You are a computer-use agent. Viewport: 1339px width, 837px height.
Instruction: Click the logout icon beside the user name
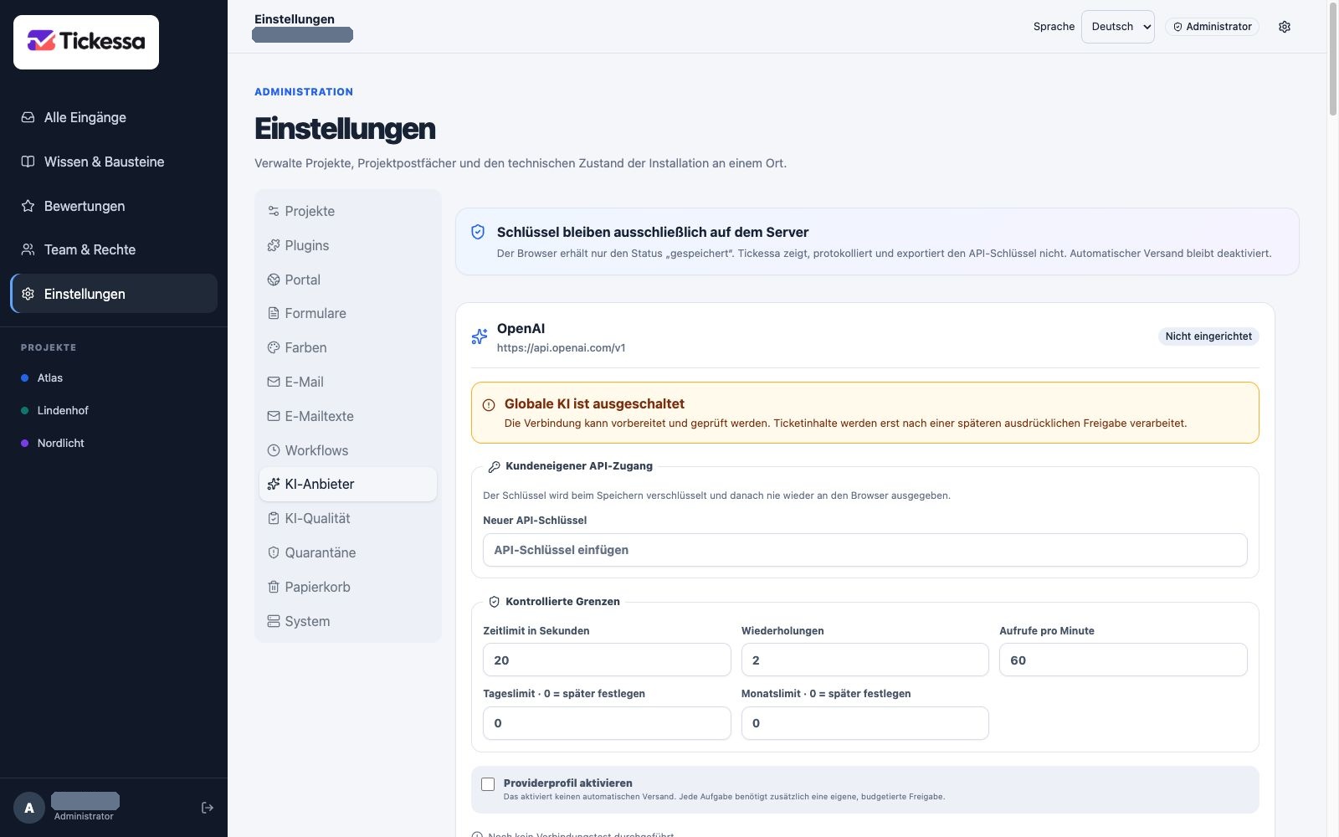point(208,808)
